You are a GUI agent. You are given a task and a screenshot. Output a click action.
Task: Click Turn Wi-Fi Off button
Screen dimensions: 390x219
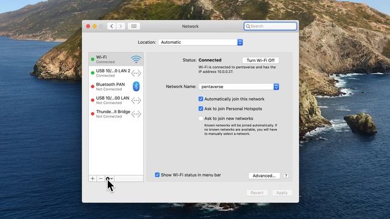[260, 60]
